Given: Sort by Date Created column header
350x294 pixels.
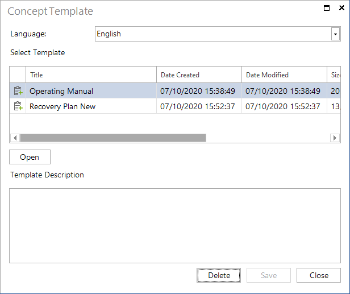Looking at the screenshot, I should (x=199, y=75).
